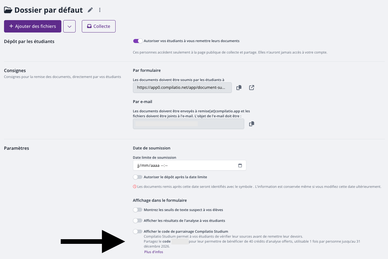Open the submission form in a new tab
This screenshot has height=259, width=388.
pyautogui.click(x=252, y=88)
